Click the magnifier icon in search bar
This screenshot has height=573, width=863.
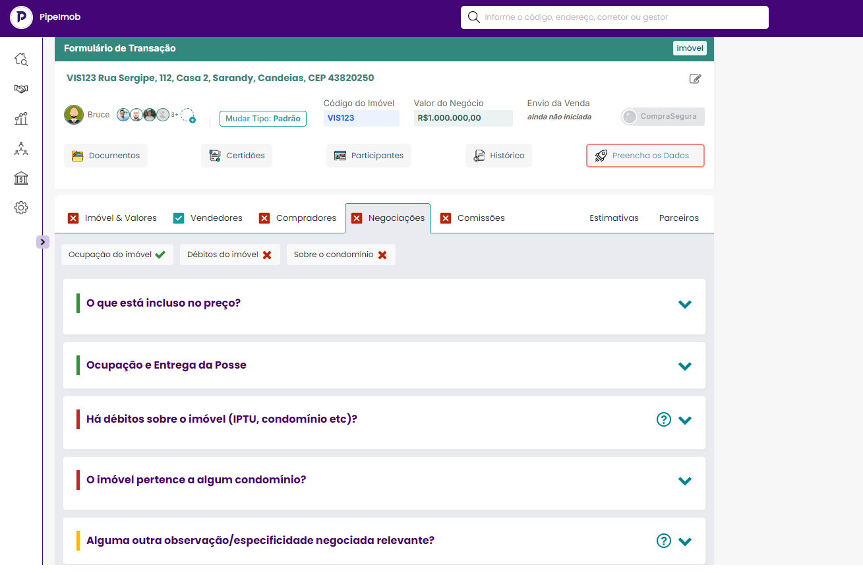click(473, 17)
